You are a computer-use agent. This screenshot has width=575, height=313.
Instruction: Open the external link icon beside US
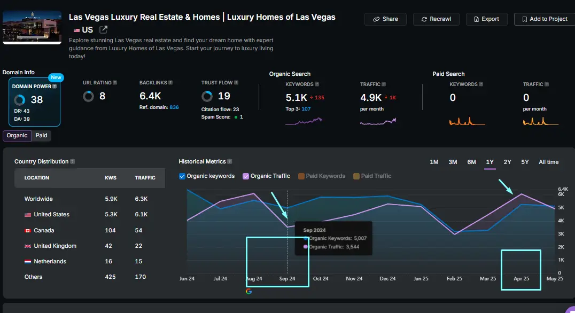click(104, 29)
